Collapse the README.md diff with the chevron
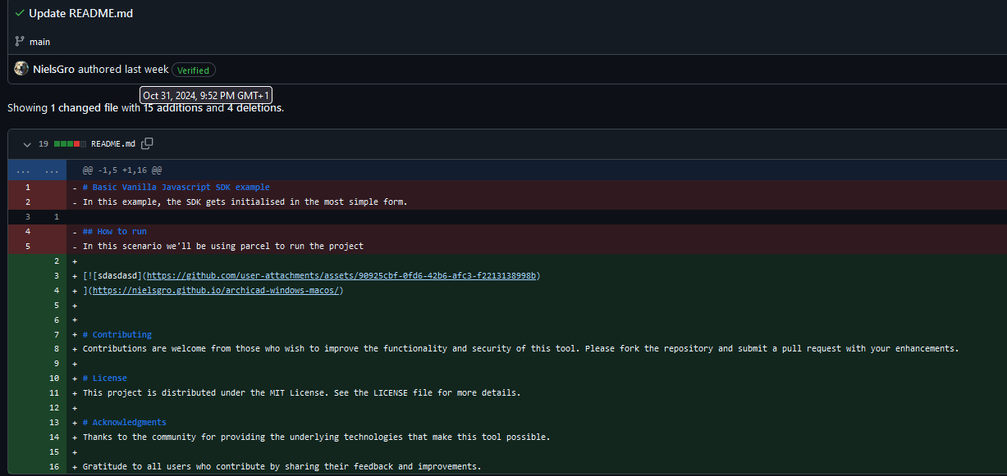 pyautogui.click(x=27, y=143)
